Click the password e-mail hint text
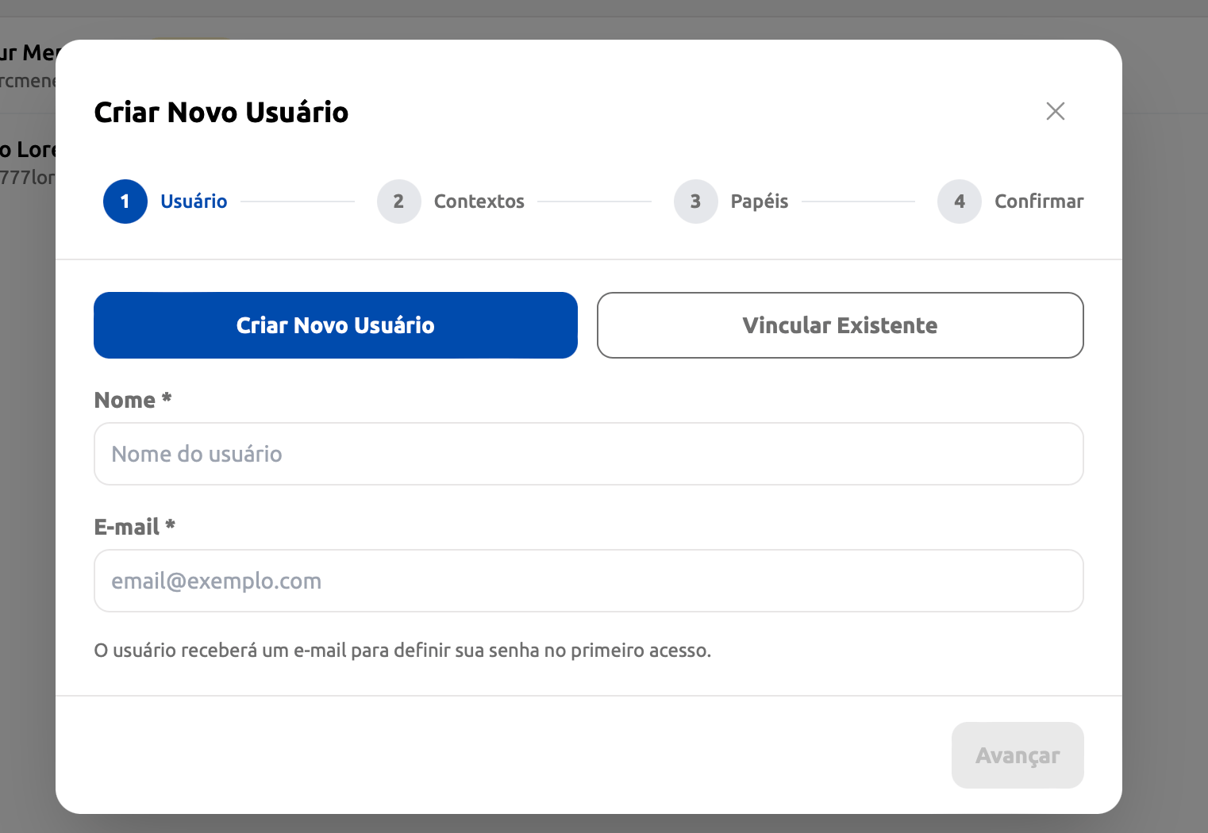 click(x=402, y=651)
